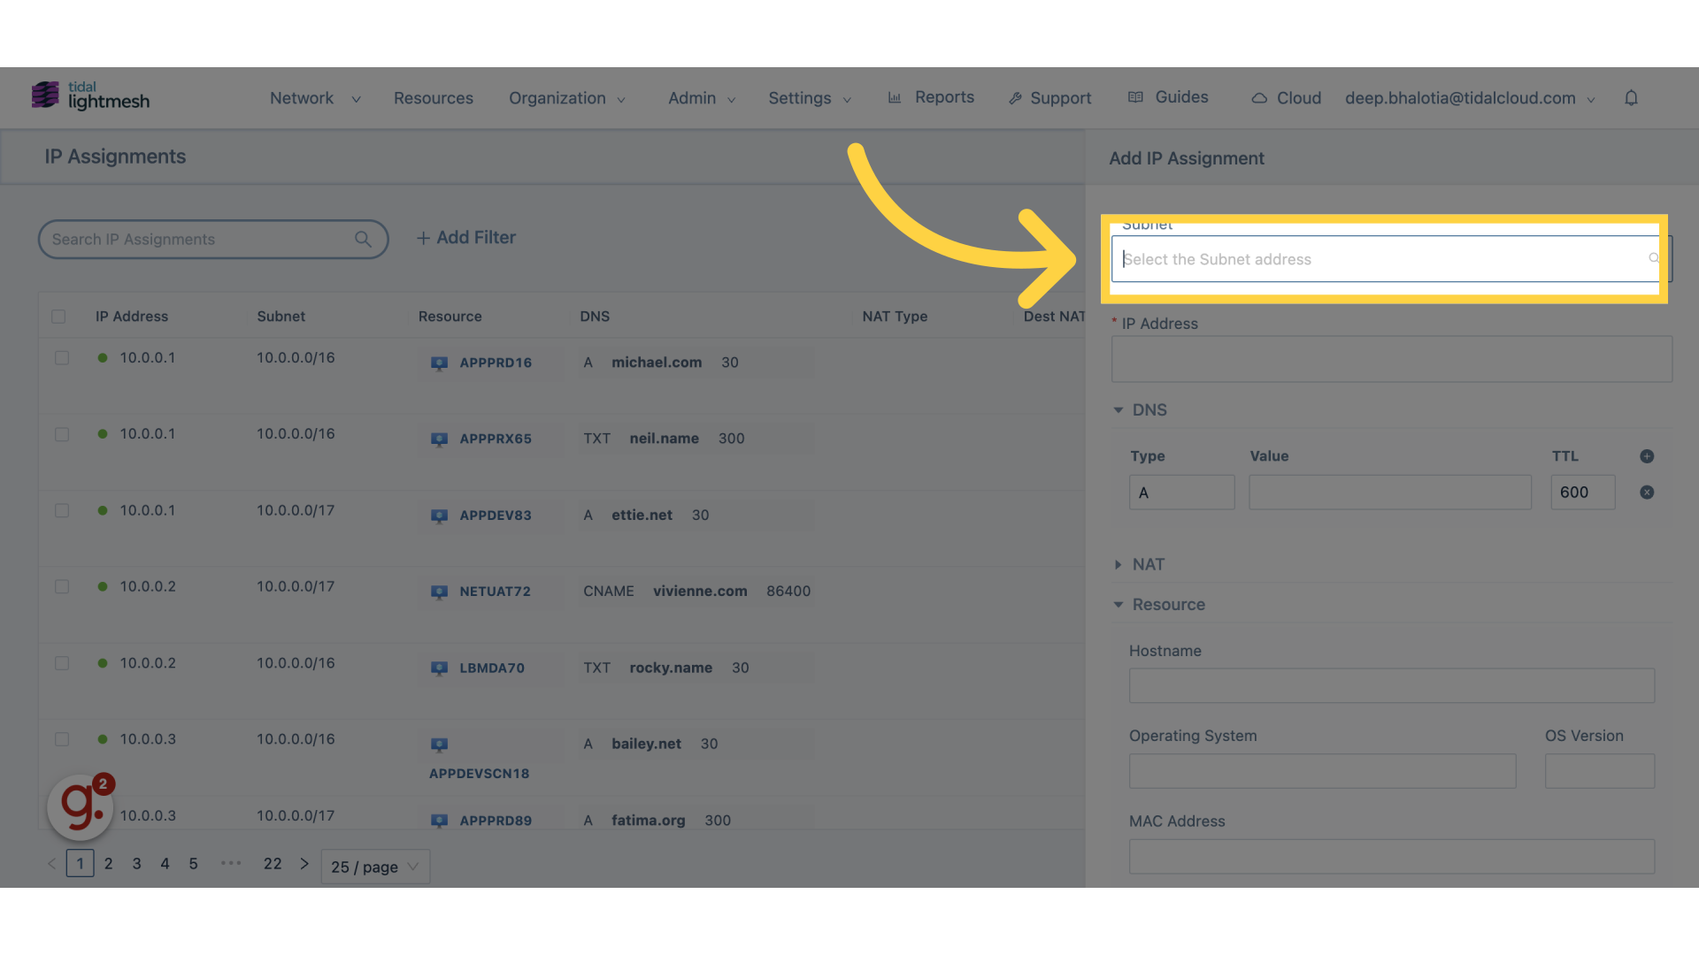This screenshot has width=1699, height=955.
Task: Toggle the select-all checkbox in table header
Action: (58, 317)
